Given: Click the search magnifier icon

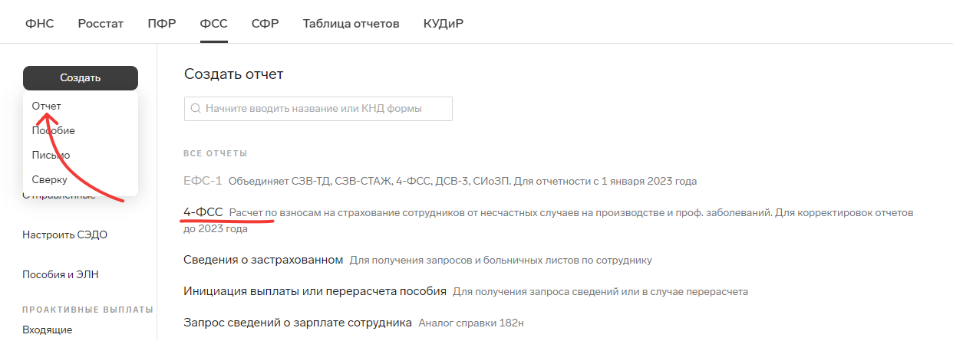Looking at the screenshot, I should tap(196, 109).
